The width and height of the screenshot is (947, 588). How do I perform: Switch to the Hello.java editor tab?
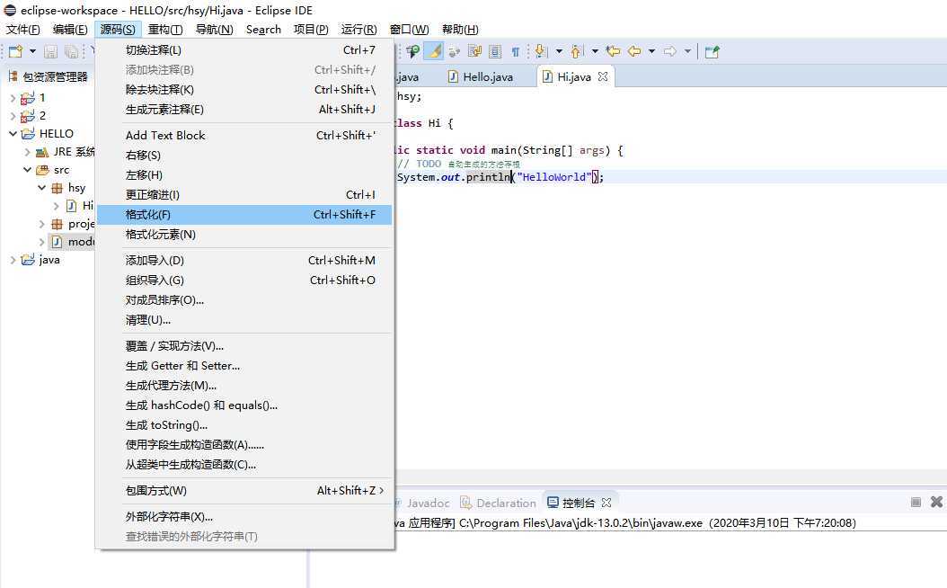tap(481, 76)
